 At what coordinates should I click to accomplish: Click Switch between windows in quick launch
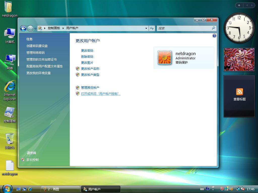pos(24,189)
